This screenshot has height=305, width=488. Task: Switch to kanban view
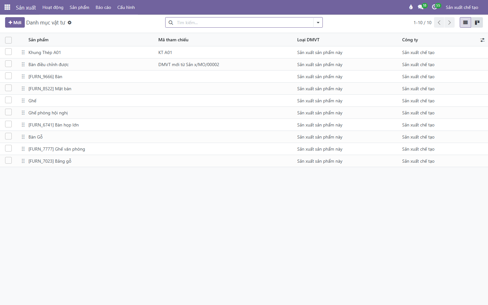(x=477, y=23)
